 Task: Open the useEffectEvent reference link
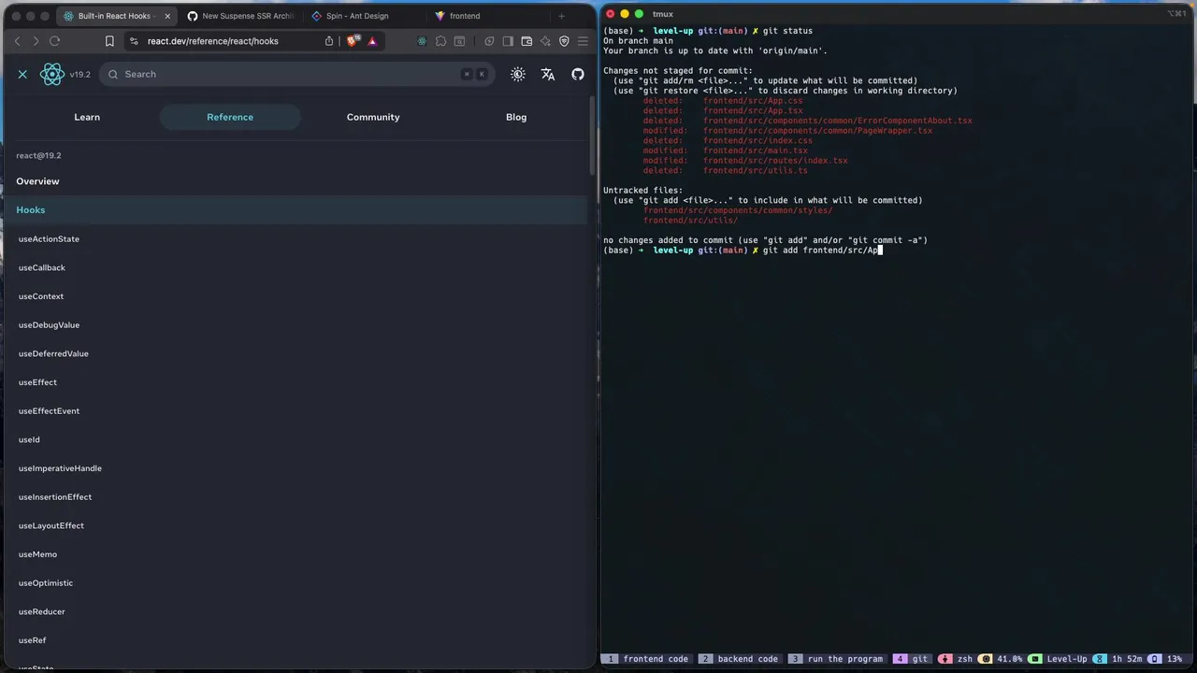point(49,411)
